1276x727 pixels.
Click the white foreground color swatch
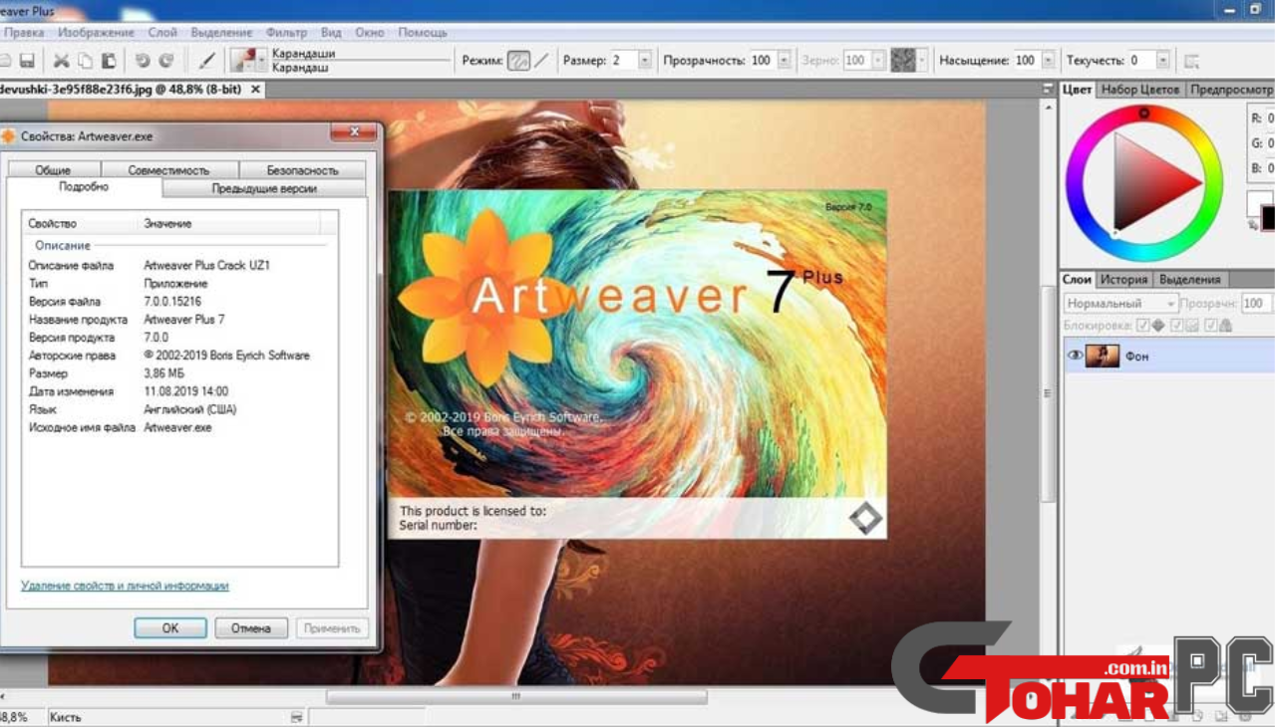pyautogui.click(x=1256, y=203)
